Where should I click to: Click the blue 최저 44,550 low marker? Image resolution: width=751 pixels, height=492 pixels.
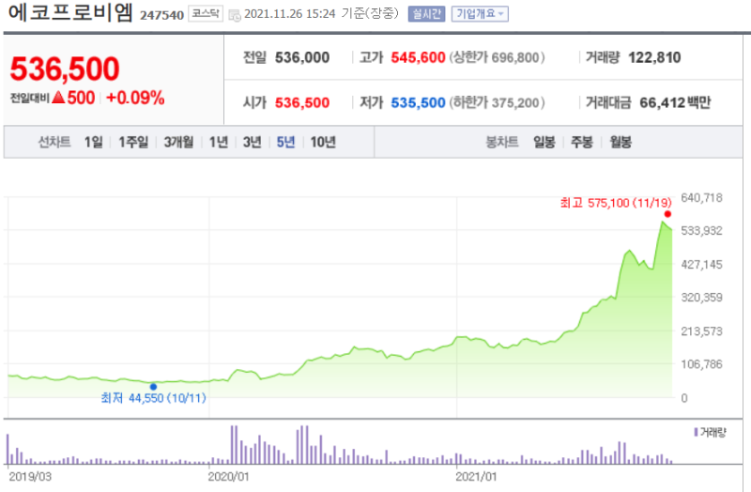(153, 387)
